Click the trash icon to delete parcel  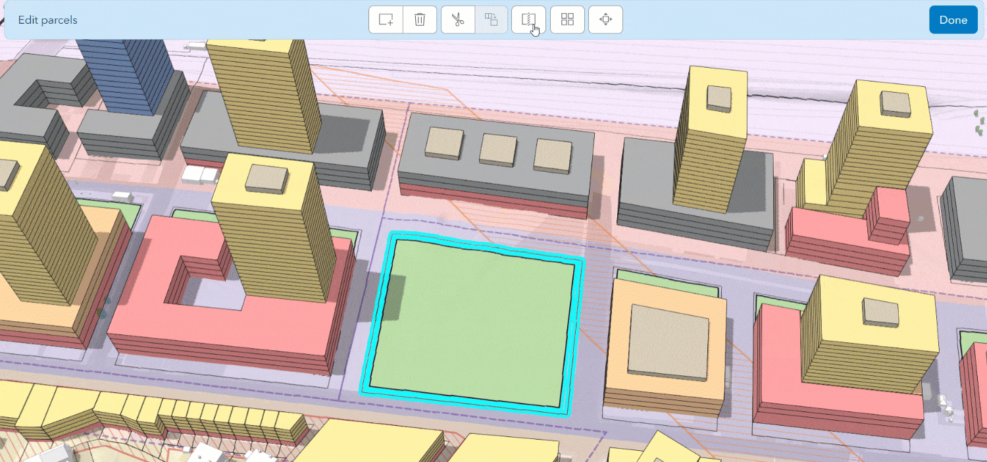420,20
